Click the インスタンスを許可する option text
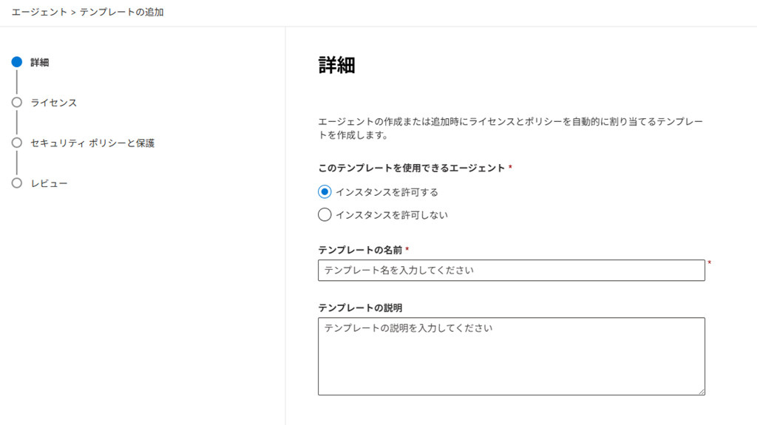Image resolution: width=757 pixels, height=425 pixels. 387,191
